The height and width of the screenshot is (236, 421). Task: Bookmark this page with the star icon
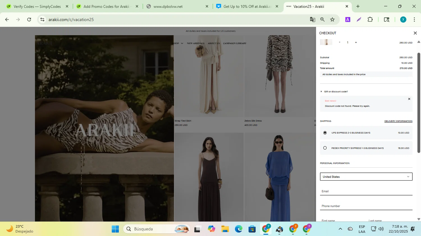click(x=332, y=20)
